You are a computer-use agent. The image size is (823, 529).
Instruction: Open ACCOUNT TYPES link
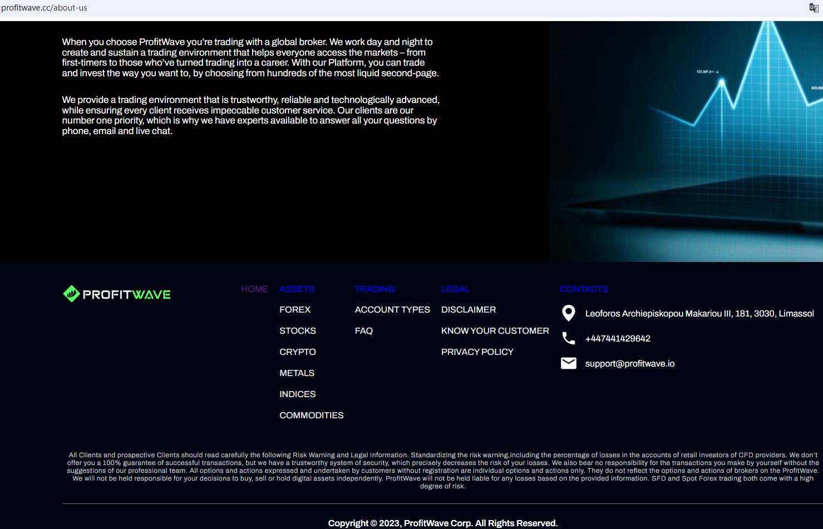click(x=392, y=310)
